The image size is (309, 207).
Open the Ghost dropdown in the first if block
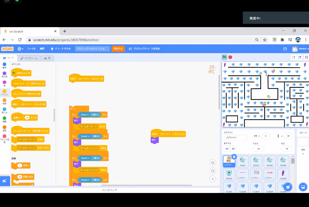[85, 115]
